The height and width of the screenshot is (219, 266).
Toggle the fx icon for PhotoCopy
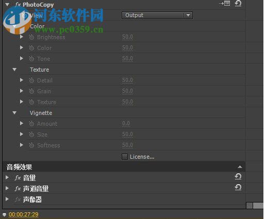click(x=18, y=4)
